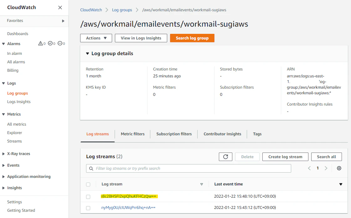Image resolution: width=351 pixels, height=218 pixels.
Task: Collapse the Metrics navigation section
Action: click(3, 114)
